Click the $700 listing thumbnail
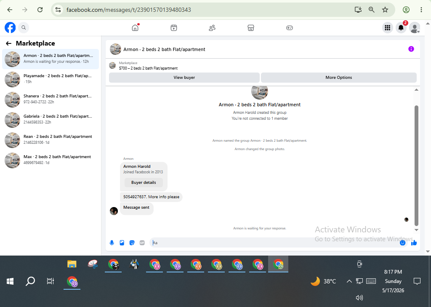The height and width of the screenshot is (307, 431). [x=112, y=65]
